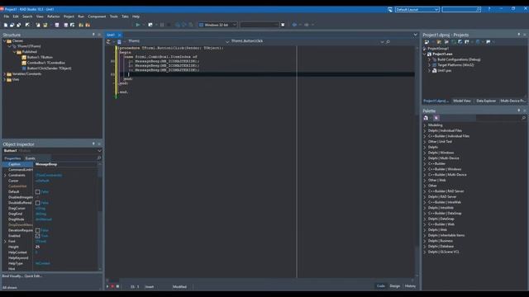
Task: Expand Variables/Constants node in Structure
Action: 5,73
